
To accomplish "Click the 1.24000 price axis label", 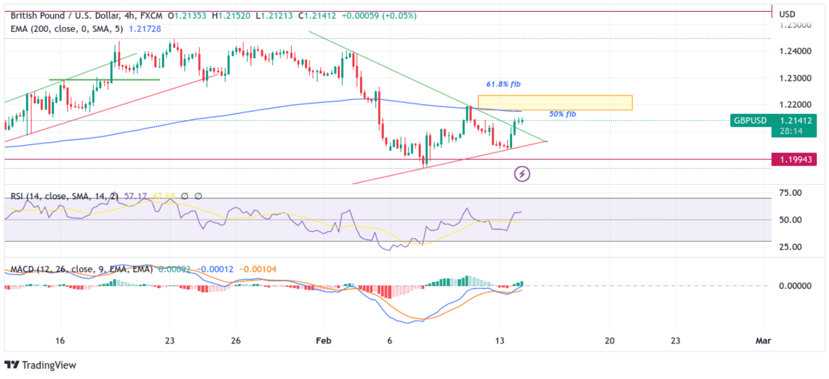I will [x=795, y=51].
